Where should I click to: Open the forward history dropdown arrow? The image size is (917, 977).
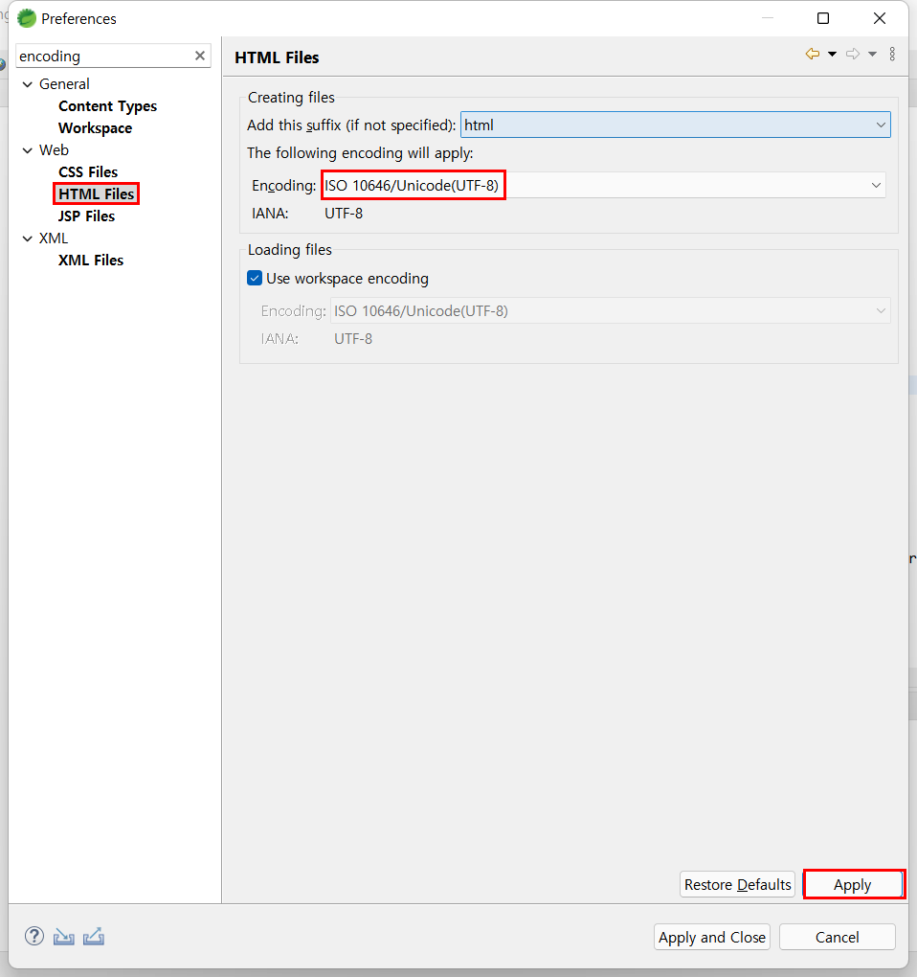coord(873,55)
